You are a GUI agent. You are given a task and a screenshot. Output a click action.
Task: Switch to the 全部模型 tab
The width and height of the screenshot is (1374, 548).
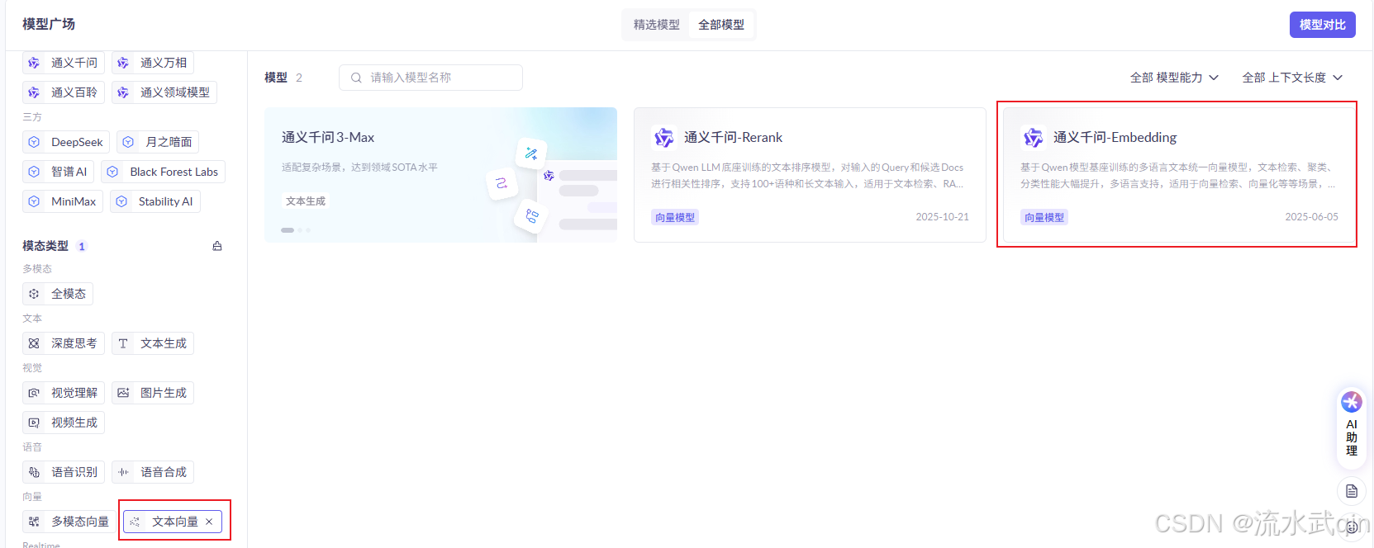point(720,25)
